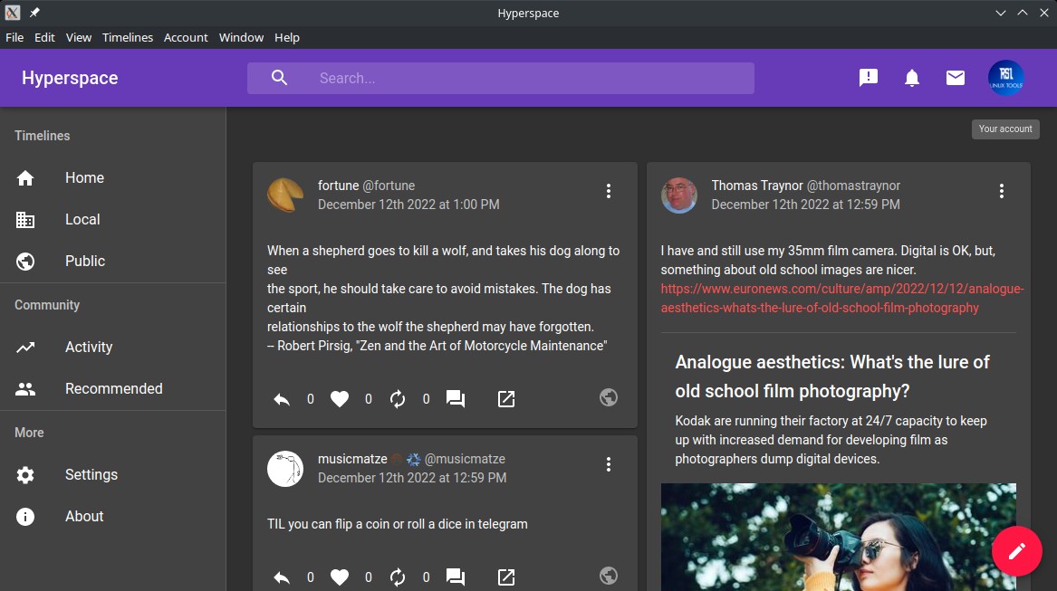Open the Account menu
This screenshot has height=591, width=1057.
(186, 38)
